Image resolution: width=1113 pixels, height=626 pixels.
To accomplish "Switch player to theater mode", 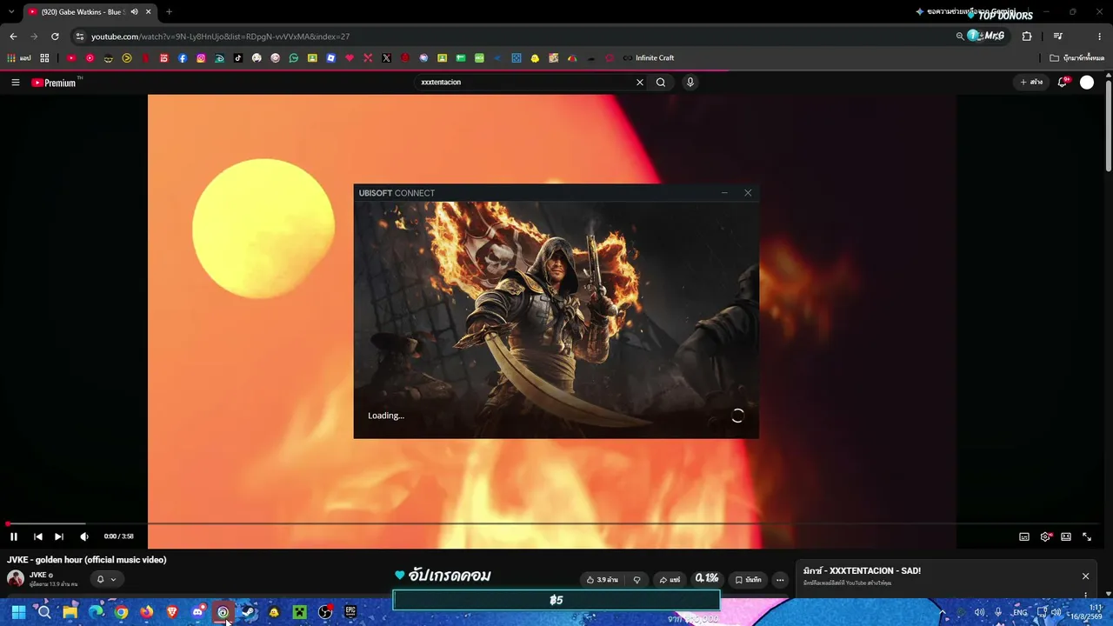I will tap(1066, 536).
